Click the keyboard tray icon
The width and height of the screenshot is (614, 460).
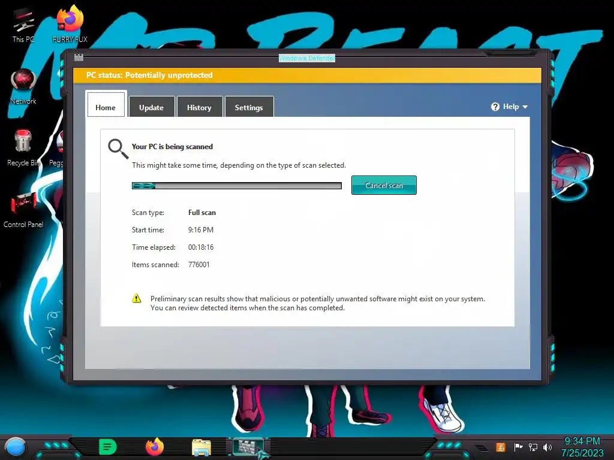coord(481,448)
